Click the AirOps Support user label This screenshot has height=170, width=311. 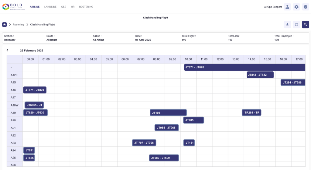(x=273, y=7)
